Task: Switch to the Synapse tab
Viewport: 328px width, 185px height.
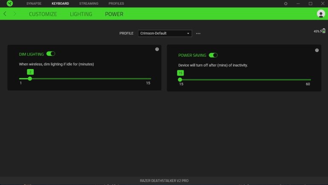Action: click(34, 3)
